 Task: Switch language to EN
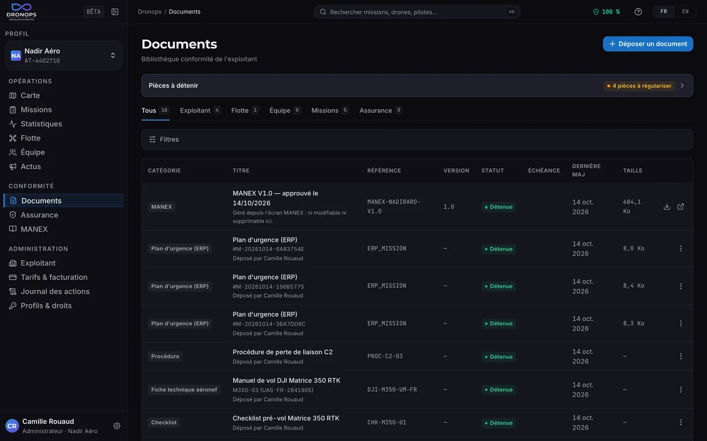coord(685,12)
